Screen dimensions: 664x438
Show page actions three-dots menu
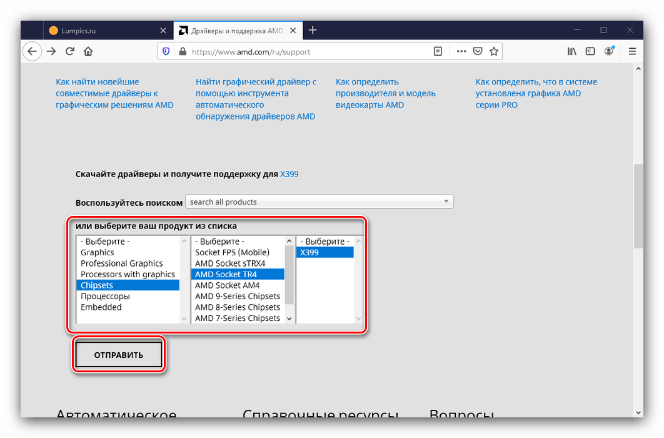461,51
